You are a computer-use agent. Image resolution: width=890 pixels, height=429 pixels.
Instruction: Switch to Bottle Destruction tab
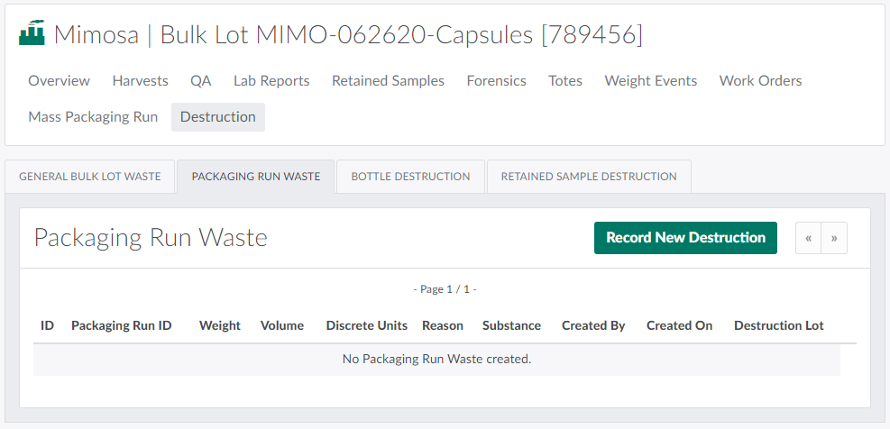tap(410, 177)
